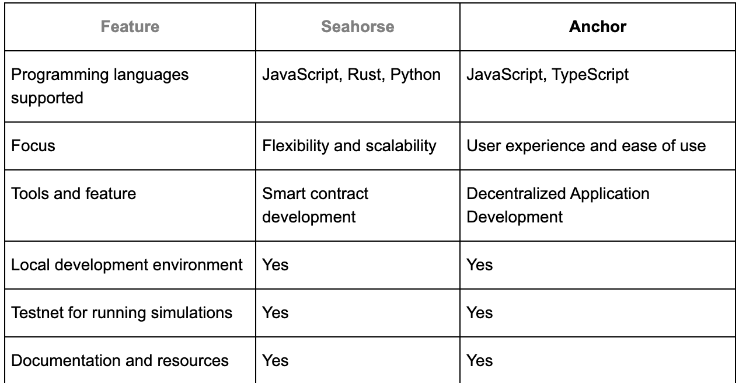This screenshot has width=739, height=383.
Task: Select the 'Decentralized Application Development' cell
Action: (557, 205)
